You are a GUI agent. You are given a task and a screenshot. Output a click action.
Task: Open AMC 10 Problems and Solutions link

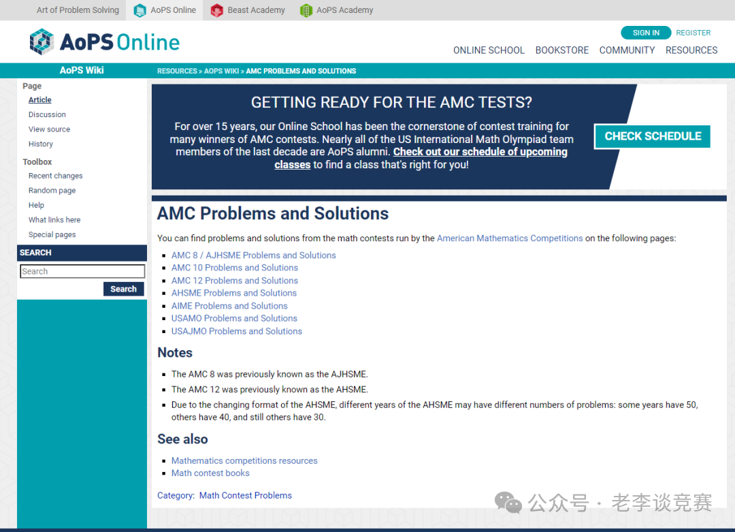click(235, 268)
